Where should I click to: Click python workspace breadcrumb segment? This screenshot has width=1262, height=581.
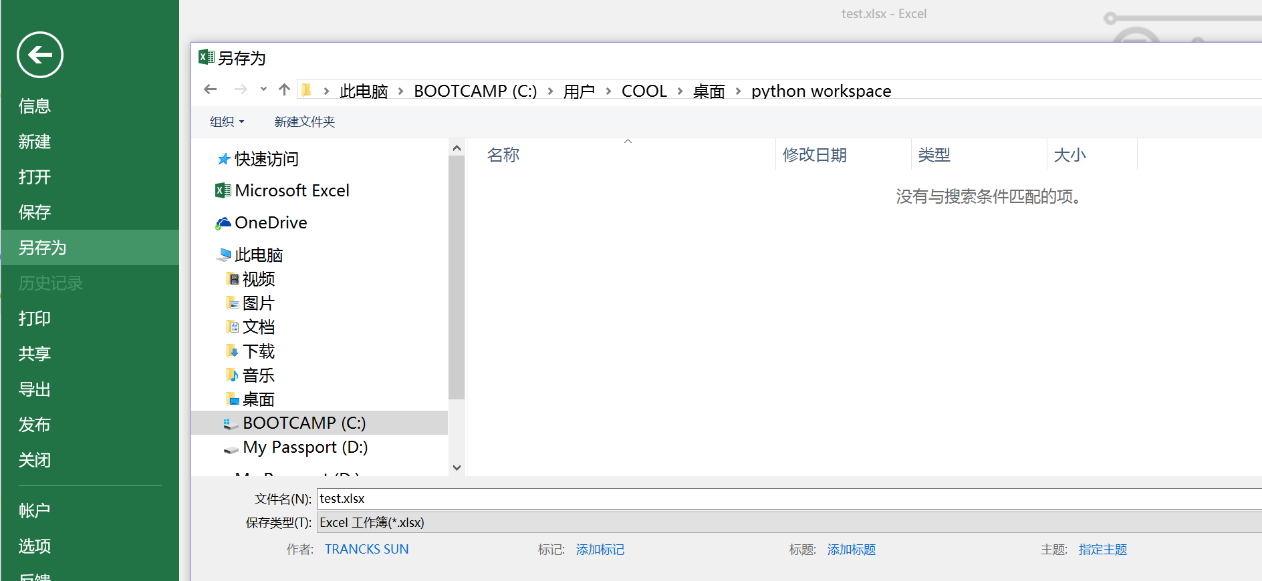(x=822, y=91)
